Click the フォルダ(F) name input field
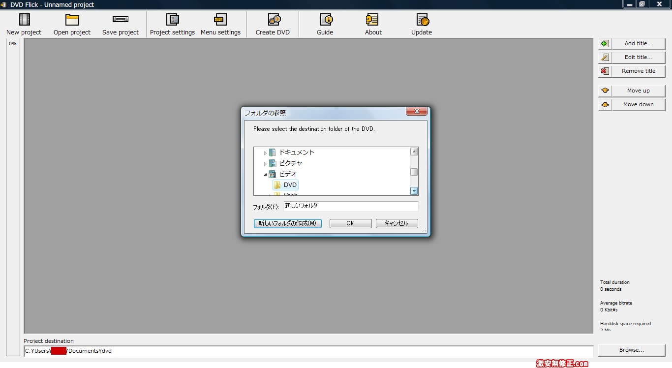Image resolution: width=672 pixels, height=368 pixels. (x=351, y=206)
